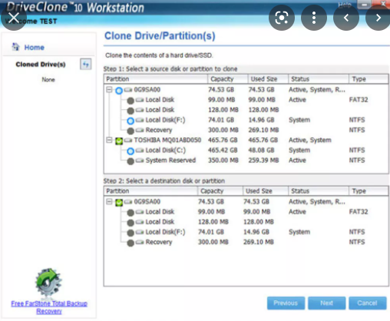This screenshot has width=390, height=321.
Task: Sort destination table by Partition column
Action: (150, 191)
